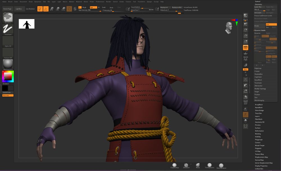Click the Zoom document icon
This screenshot has height=171, width=281.
[x=245, y=30]
